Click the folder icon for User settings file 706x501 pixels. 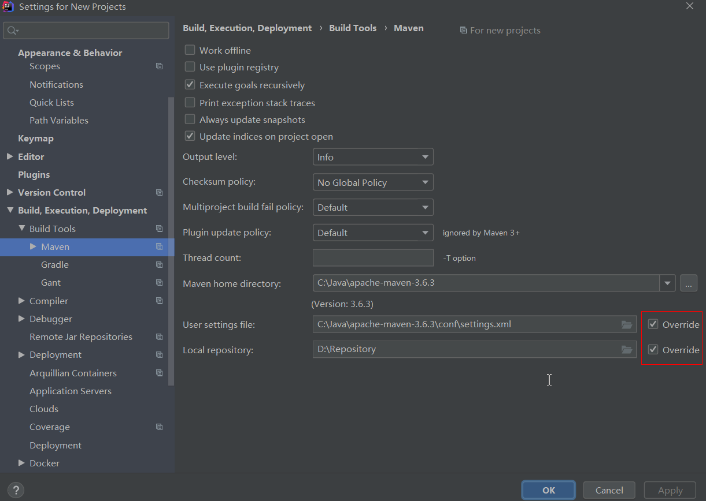tap(626, 325)
